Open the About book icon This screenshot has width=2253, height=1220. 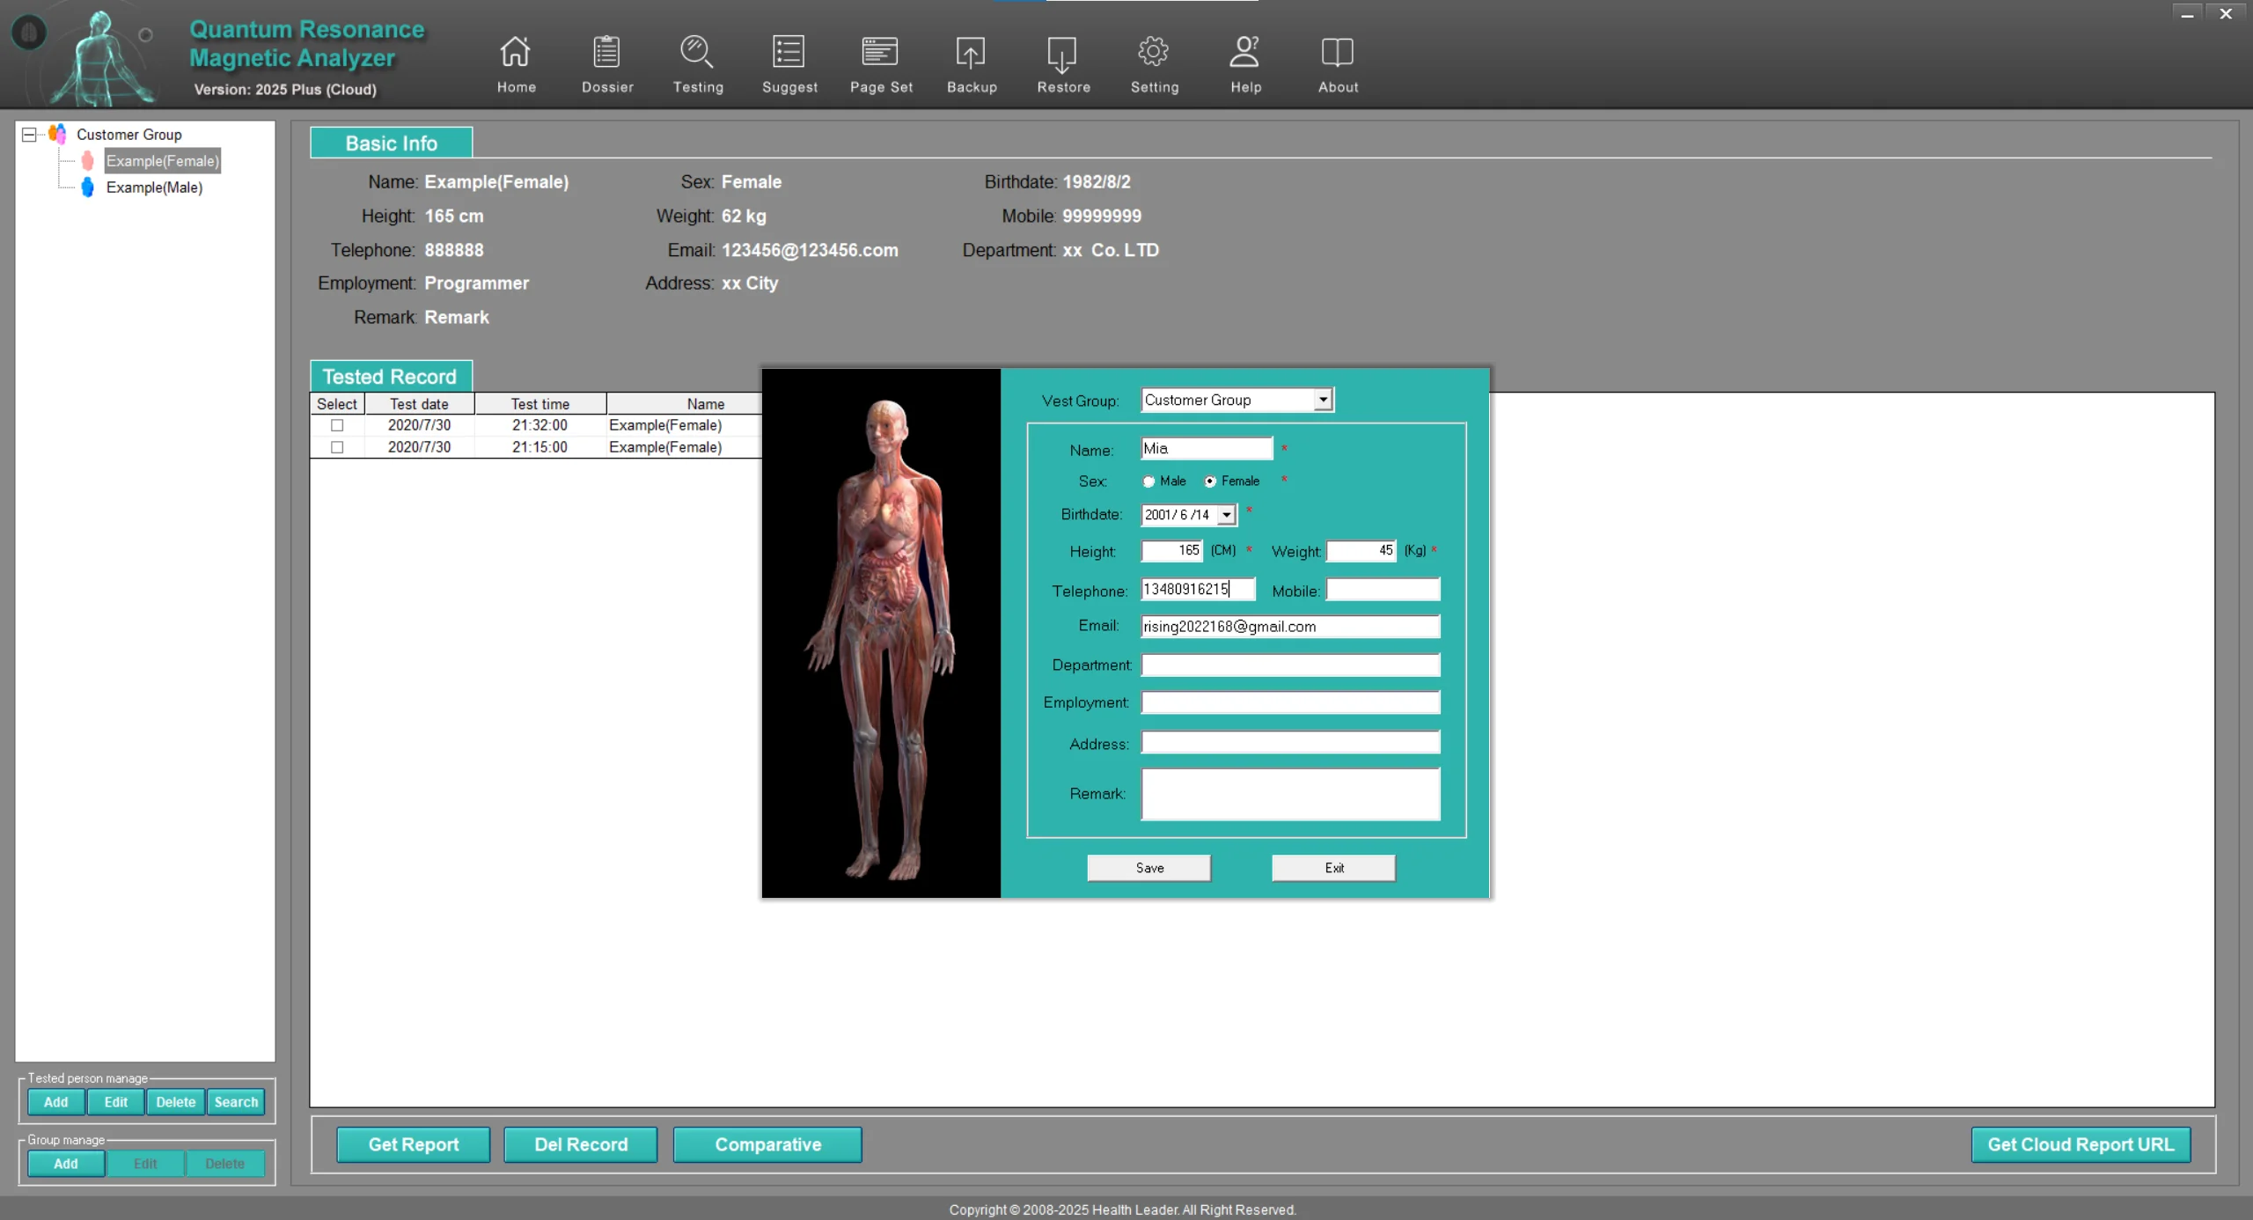pyautogui.click(x=1337, y=53)
